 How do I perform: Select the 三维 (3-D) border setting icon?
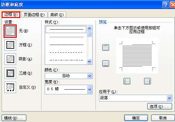(x=10, y=73)
